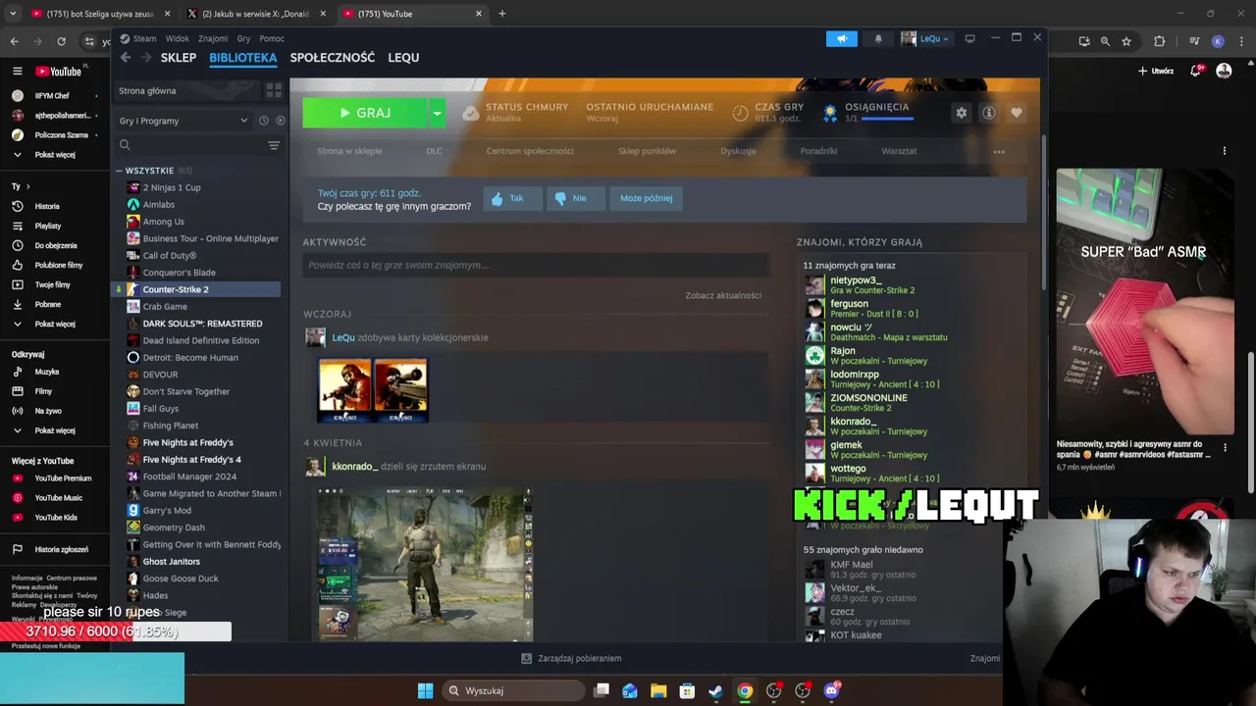Open the Steam menu
Screen dimensions: 1256x706
tap(144, 38)
